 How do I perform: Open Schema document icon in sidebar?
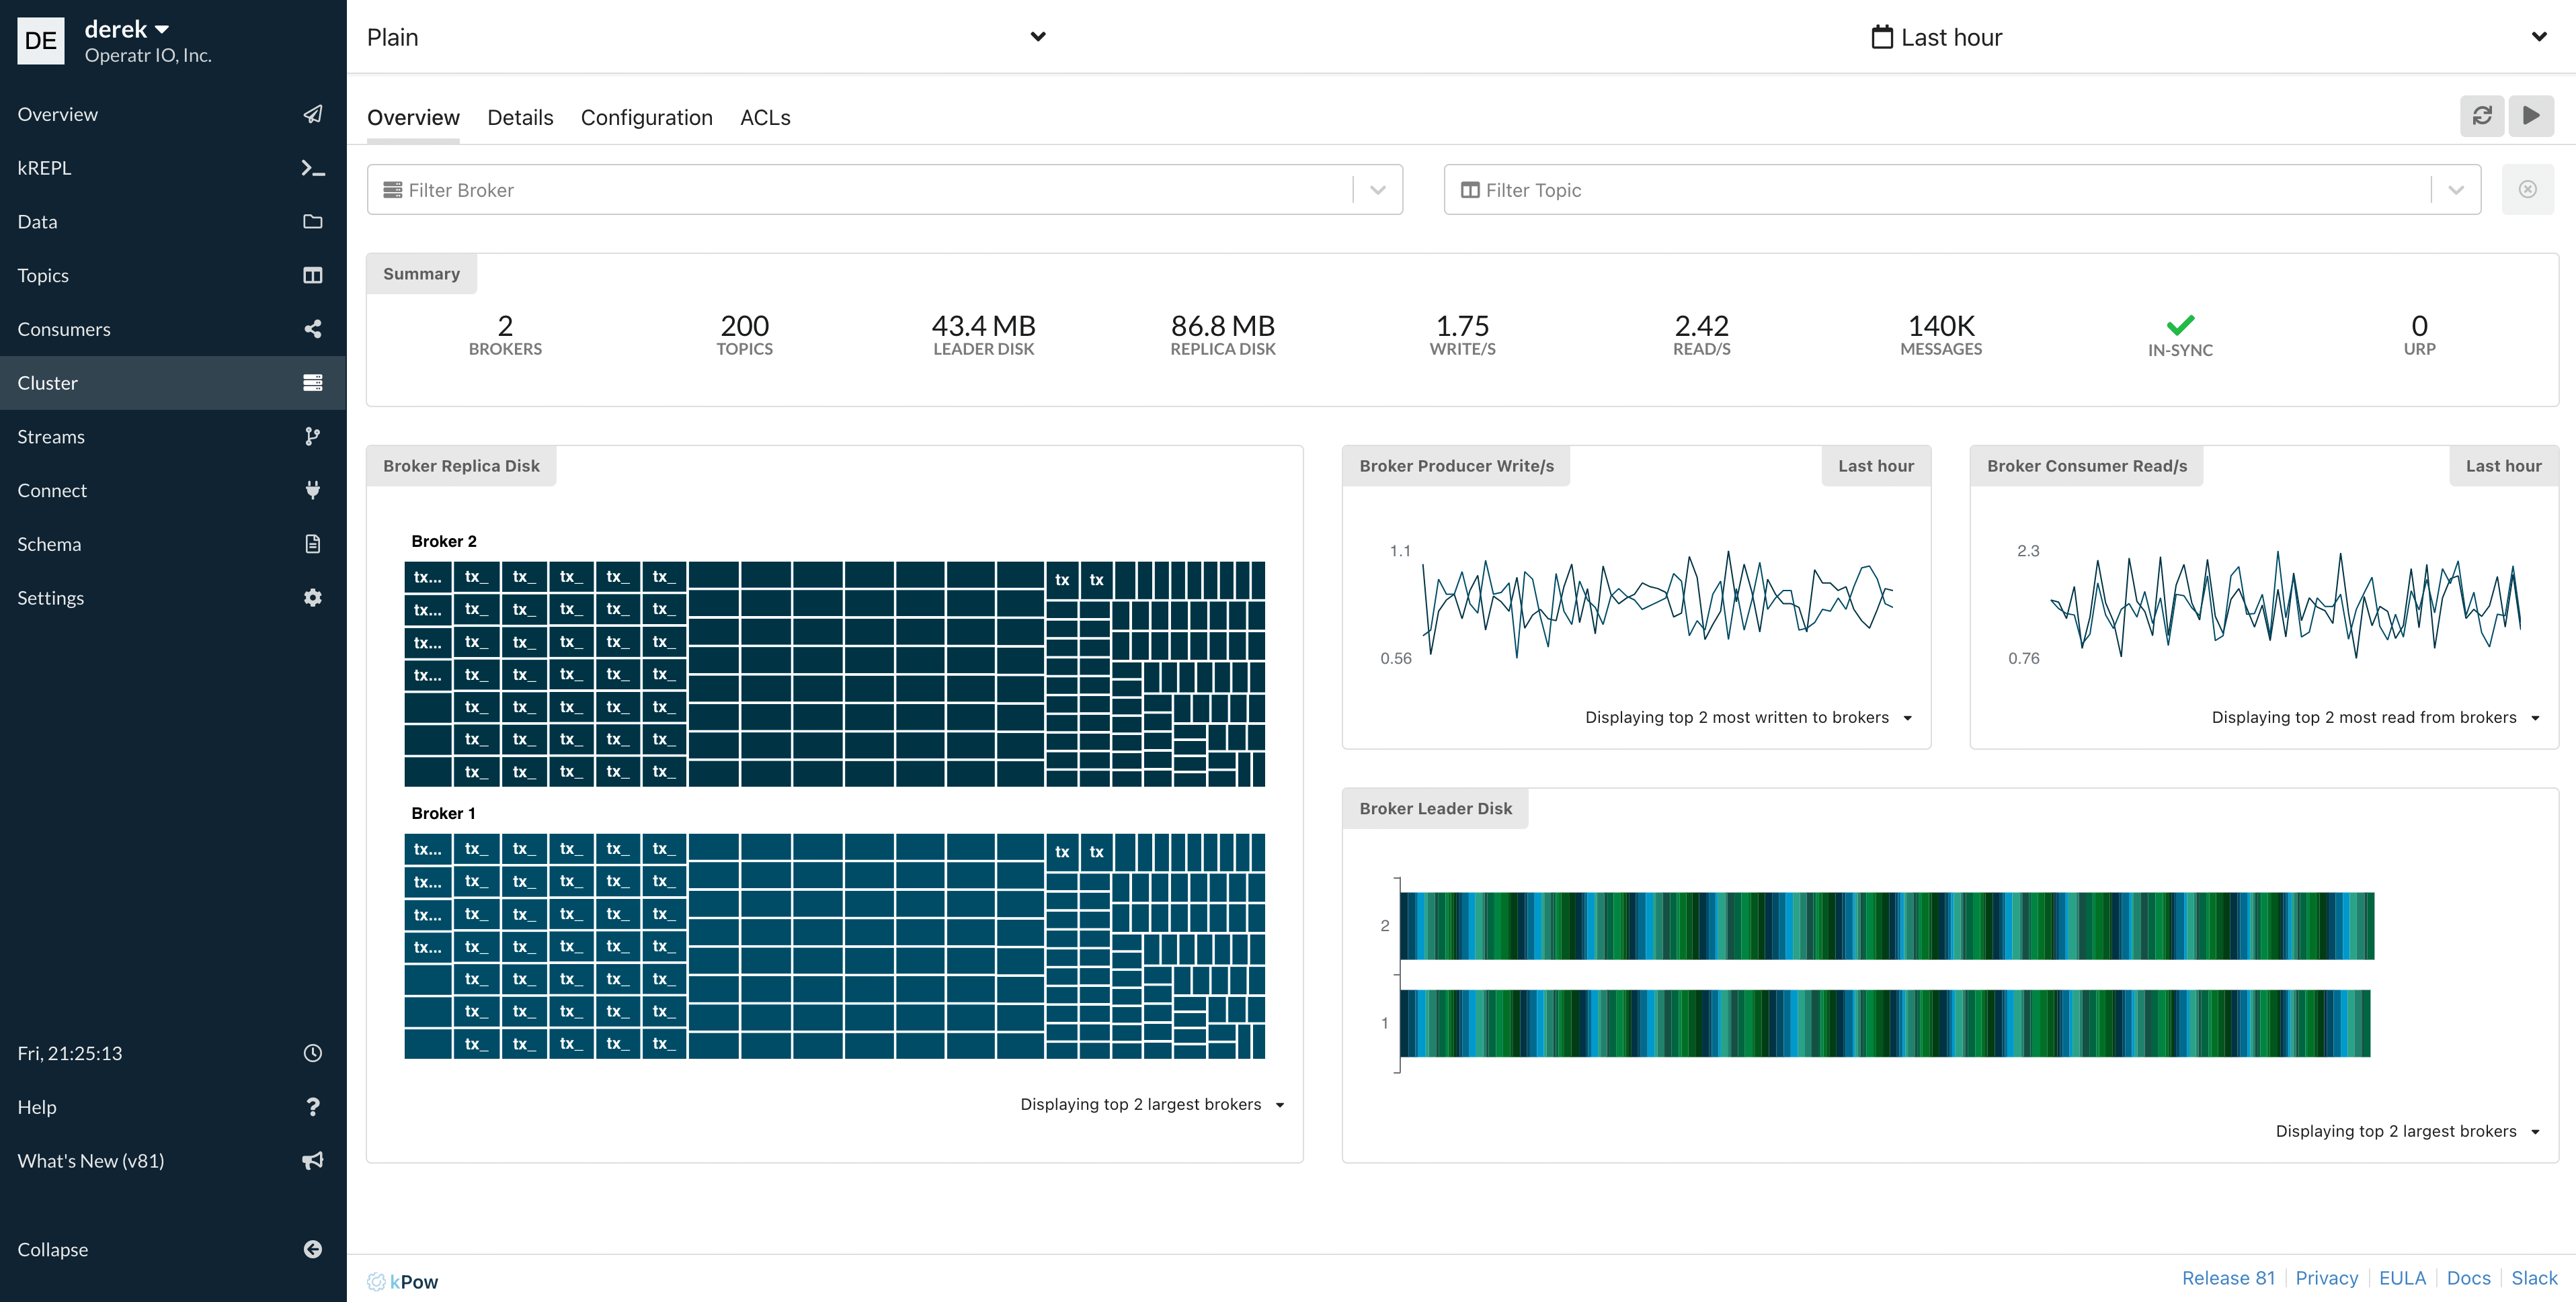[x=312, y=544]
